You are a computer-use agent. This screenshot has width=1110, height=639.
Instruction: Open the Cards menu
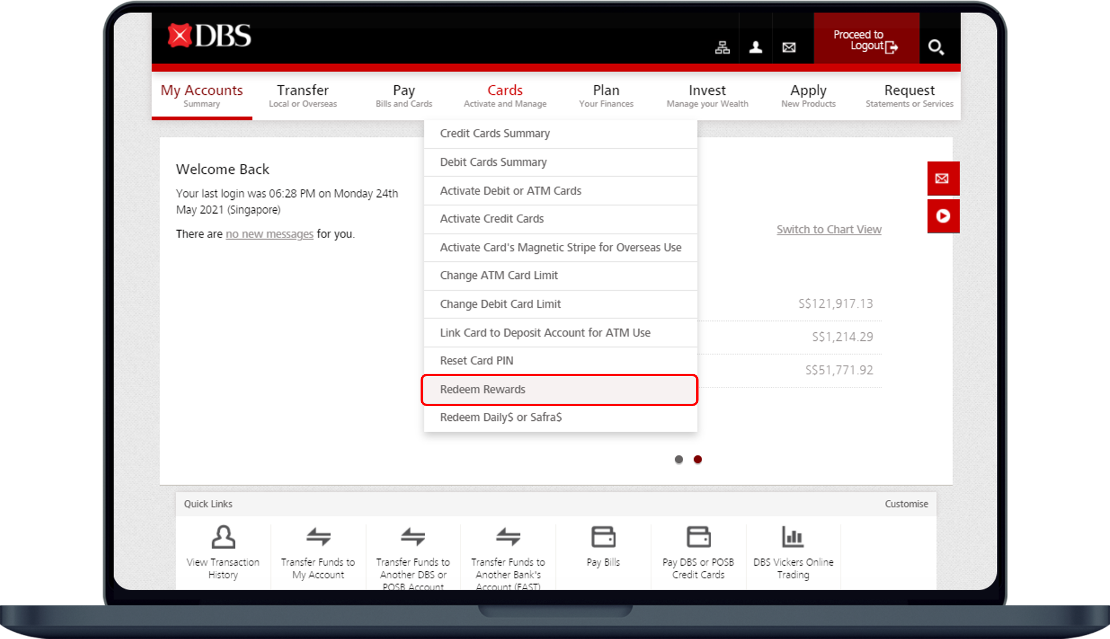click(x=505, y=95)
